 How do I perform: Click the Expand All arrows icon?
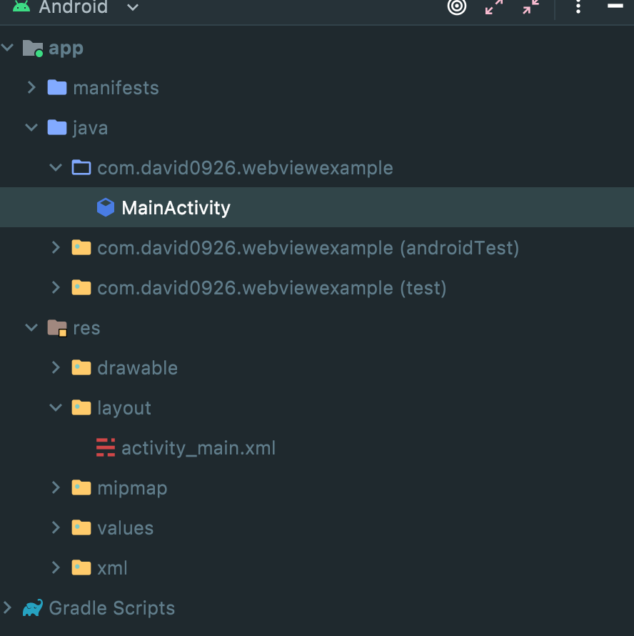tap(494, 6)
